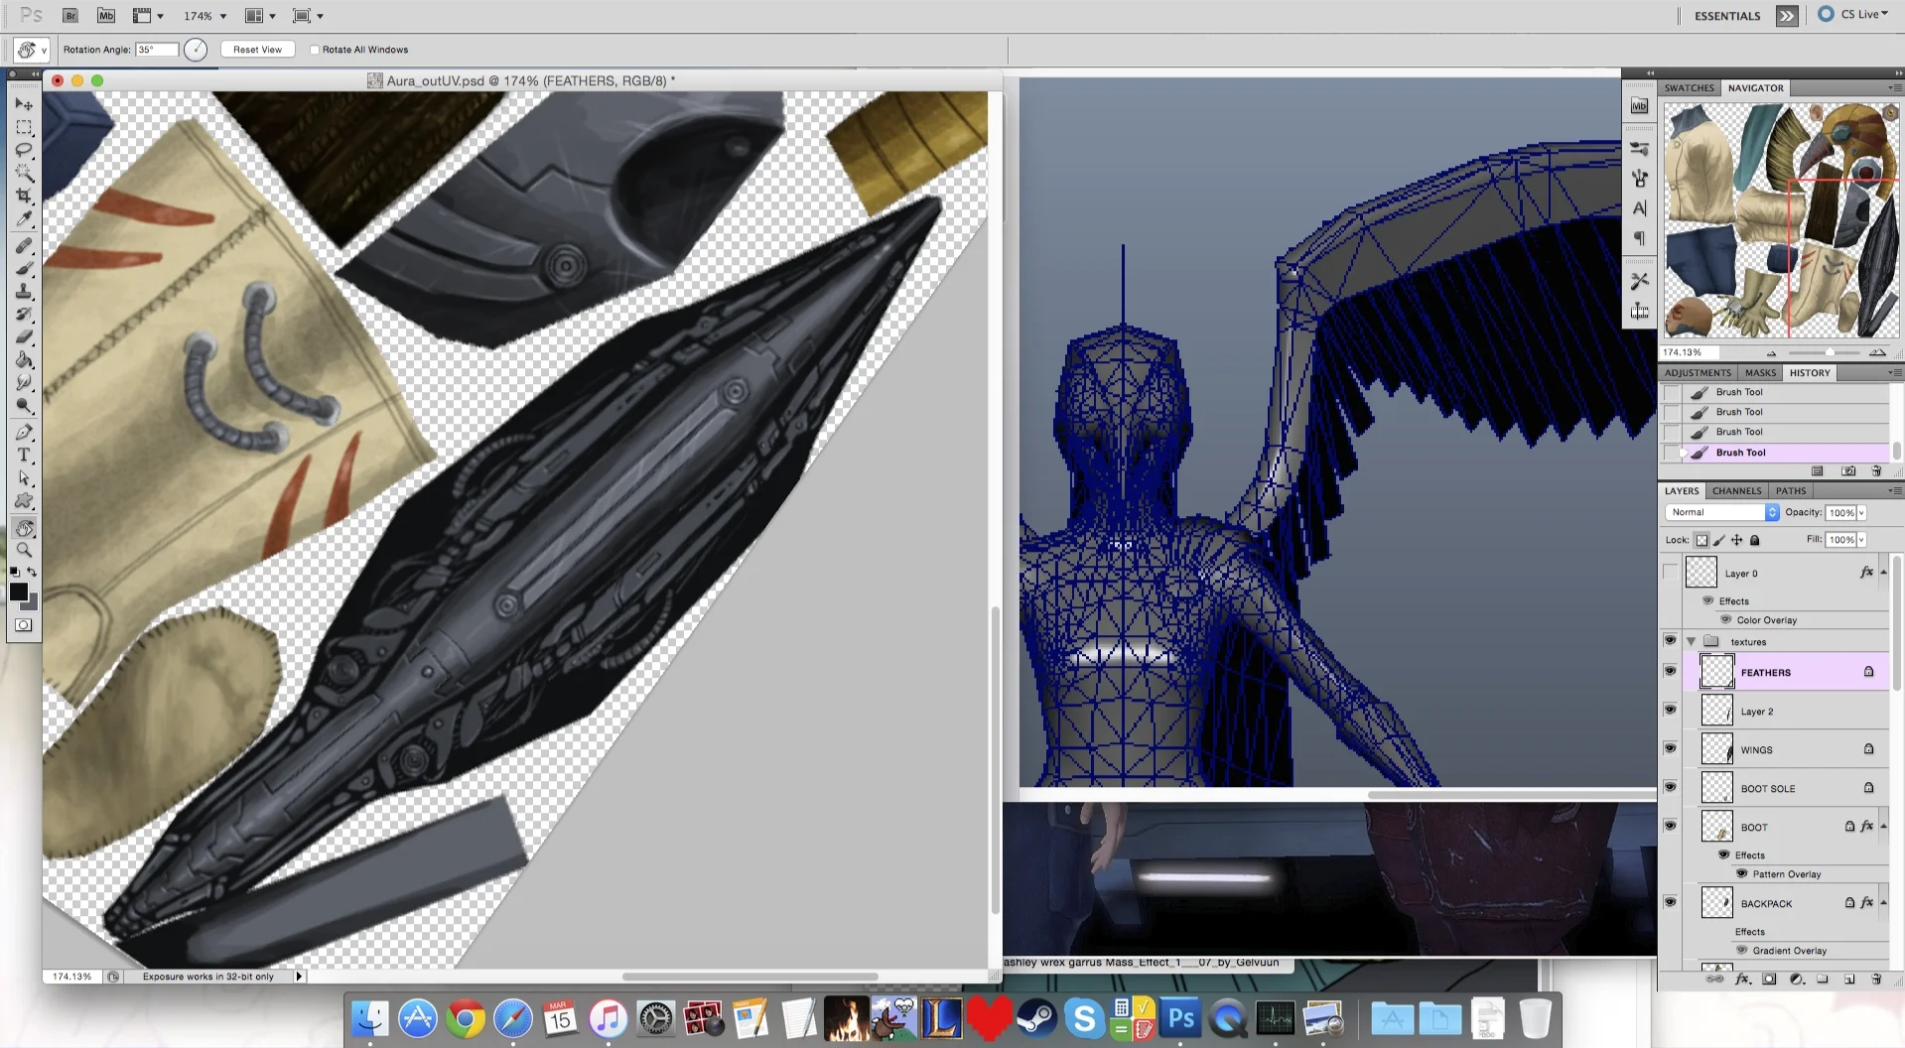Screen dimensions: 1905x1048
Task: Collapse BACKPACK layer effects list
Action: 1883,903
